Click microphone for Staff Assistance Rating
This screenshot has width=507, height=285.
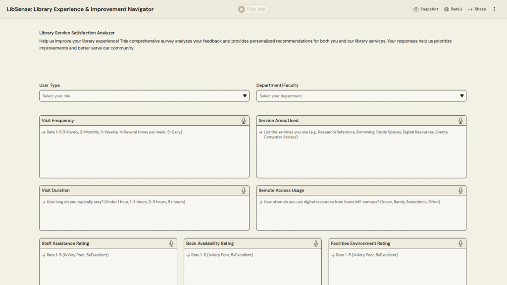[x=171, y=243]
